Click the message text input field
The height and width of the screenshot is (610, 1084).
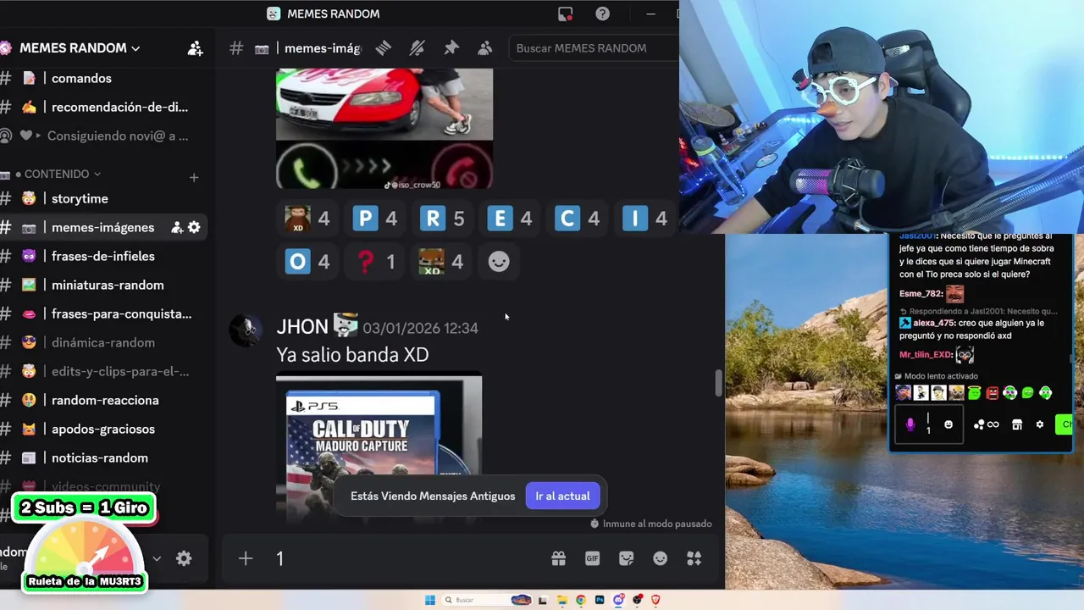(x=406, y=558)
